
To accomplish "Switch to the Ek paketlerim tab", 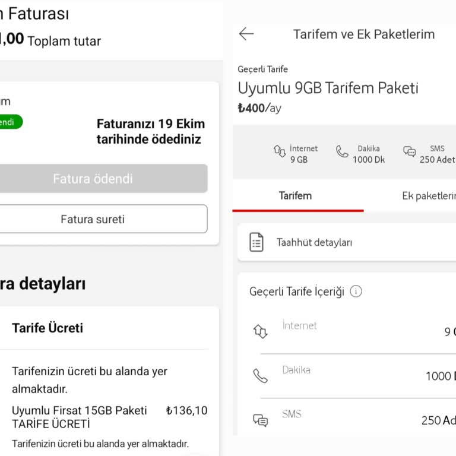I will [429, 196].
